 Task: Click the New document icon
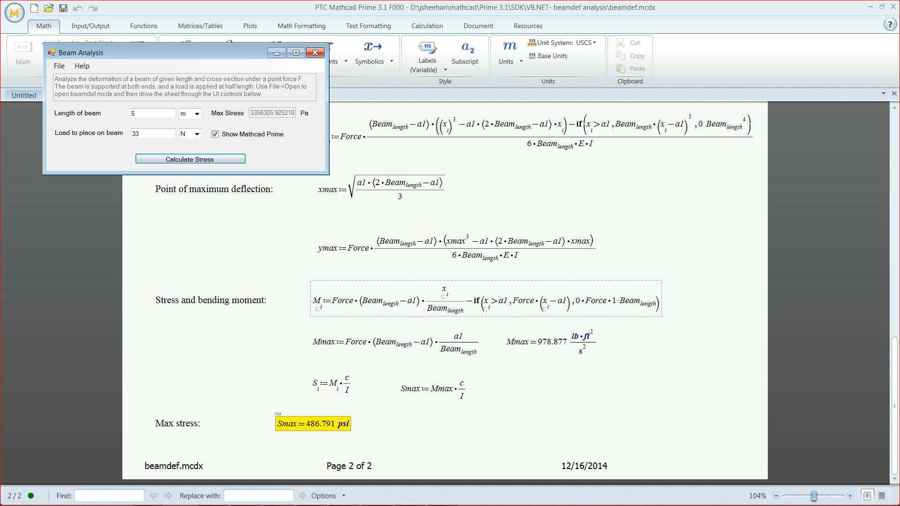(34, 8)
